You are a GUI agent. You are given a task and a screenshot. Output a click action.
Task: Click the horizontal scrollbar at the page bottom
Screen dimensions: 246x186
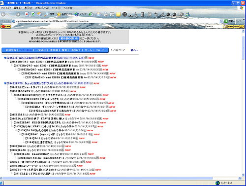(x=122, y=178)
